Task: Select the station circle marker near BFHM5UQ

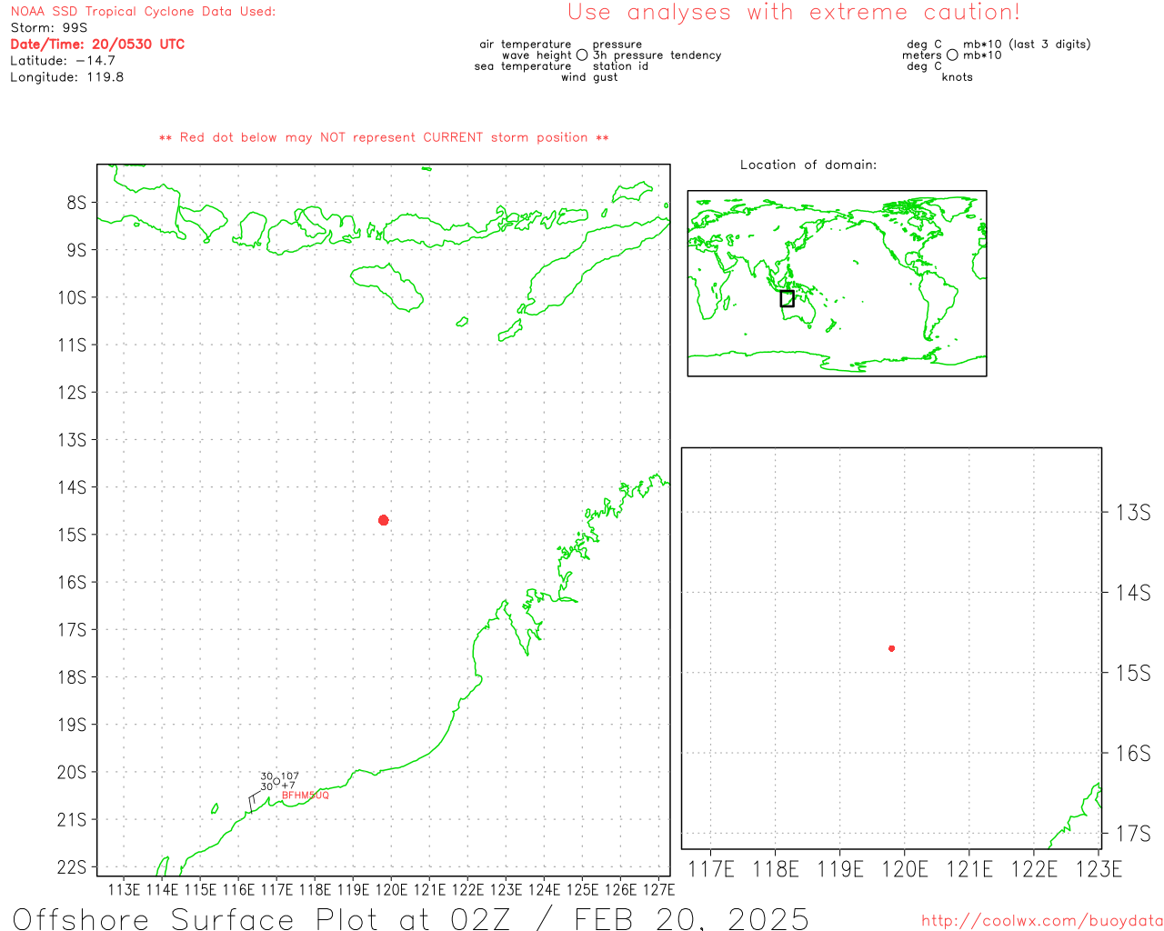Action: [x=276, y=781]
